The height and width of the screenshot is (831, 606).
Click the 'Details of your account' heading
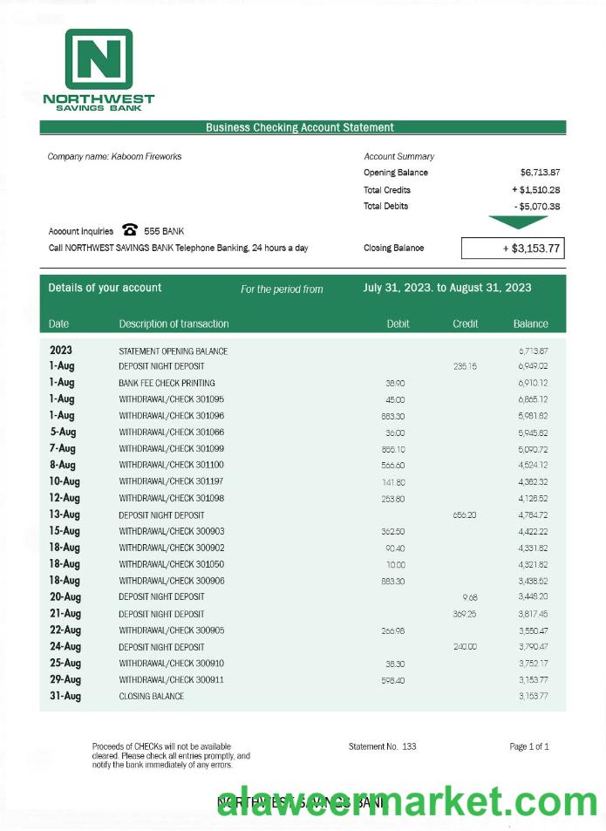pos(105,288)
